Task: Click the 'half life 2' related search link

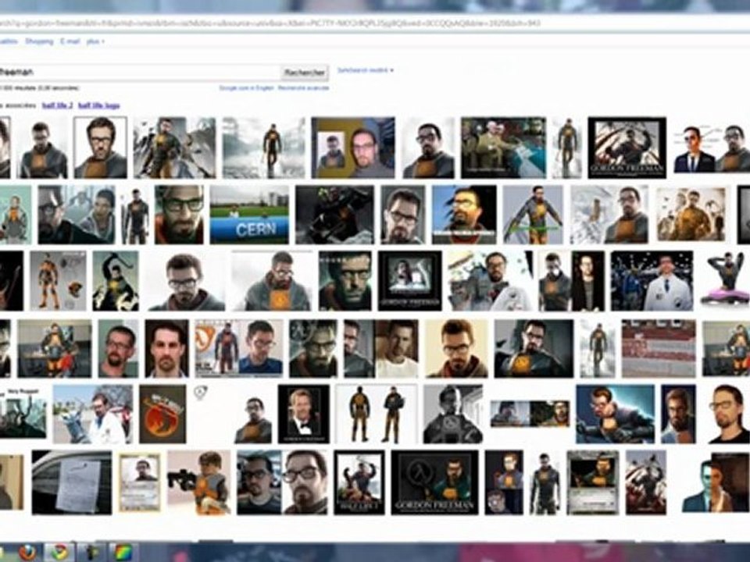Action: click(57, 105)
